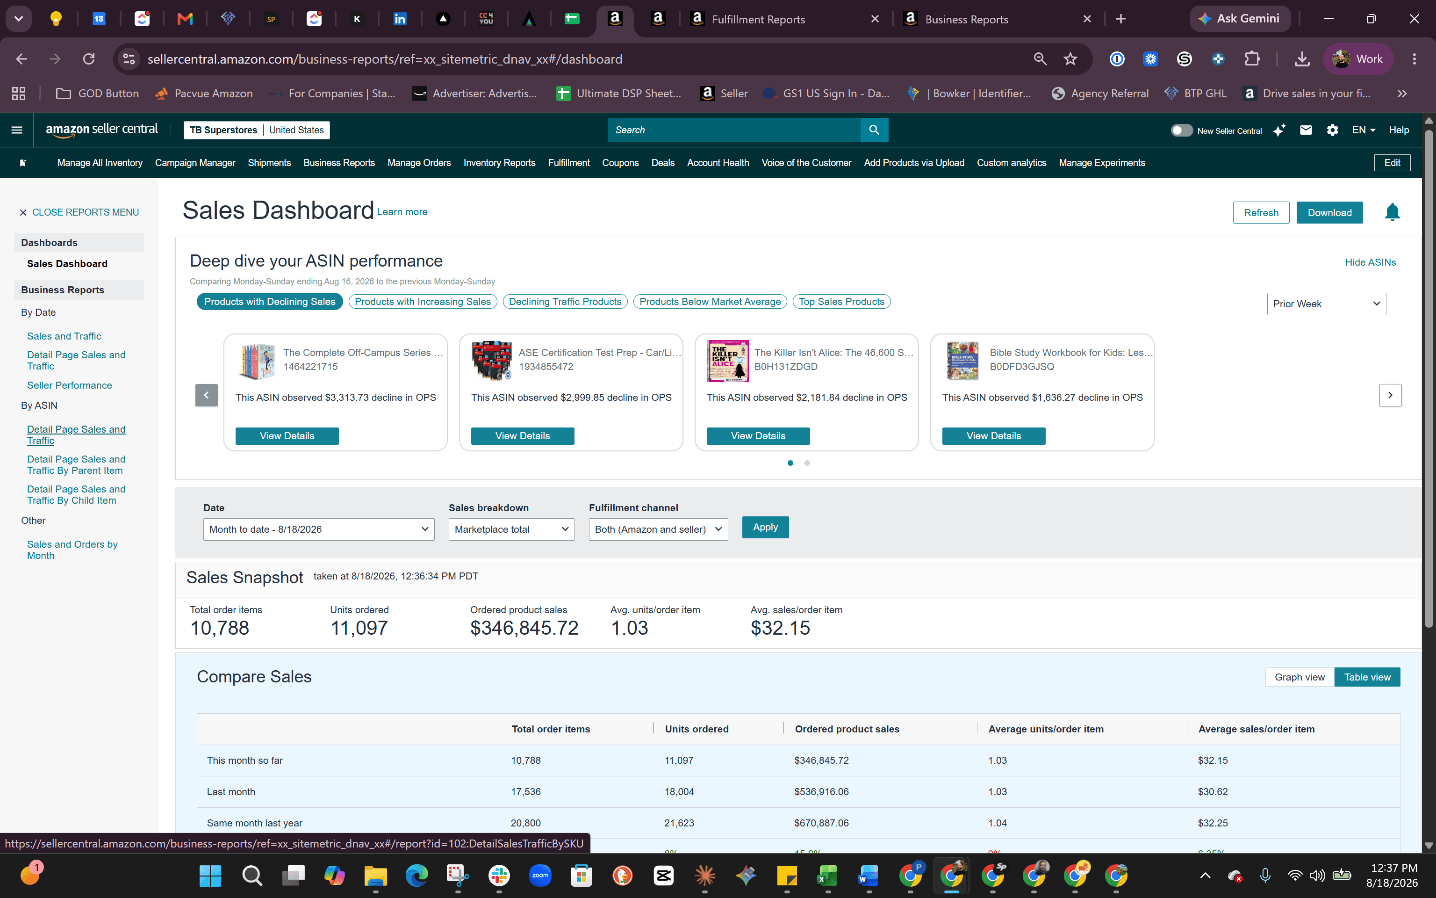Switch to the Fulfillment Reports browser tab

(783, 19)
